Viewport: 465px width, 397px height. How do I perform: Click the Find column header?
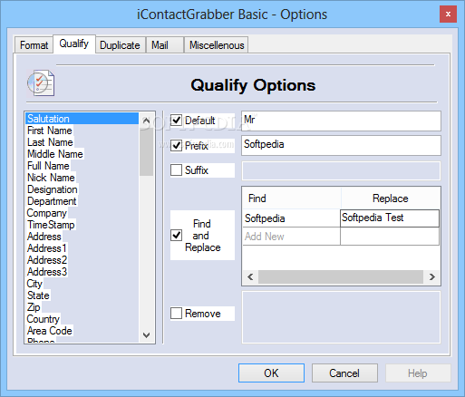tap(292, 198)
